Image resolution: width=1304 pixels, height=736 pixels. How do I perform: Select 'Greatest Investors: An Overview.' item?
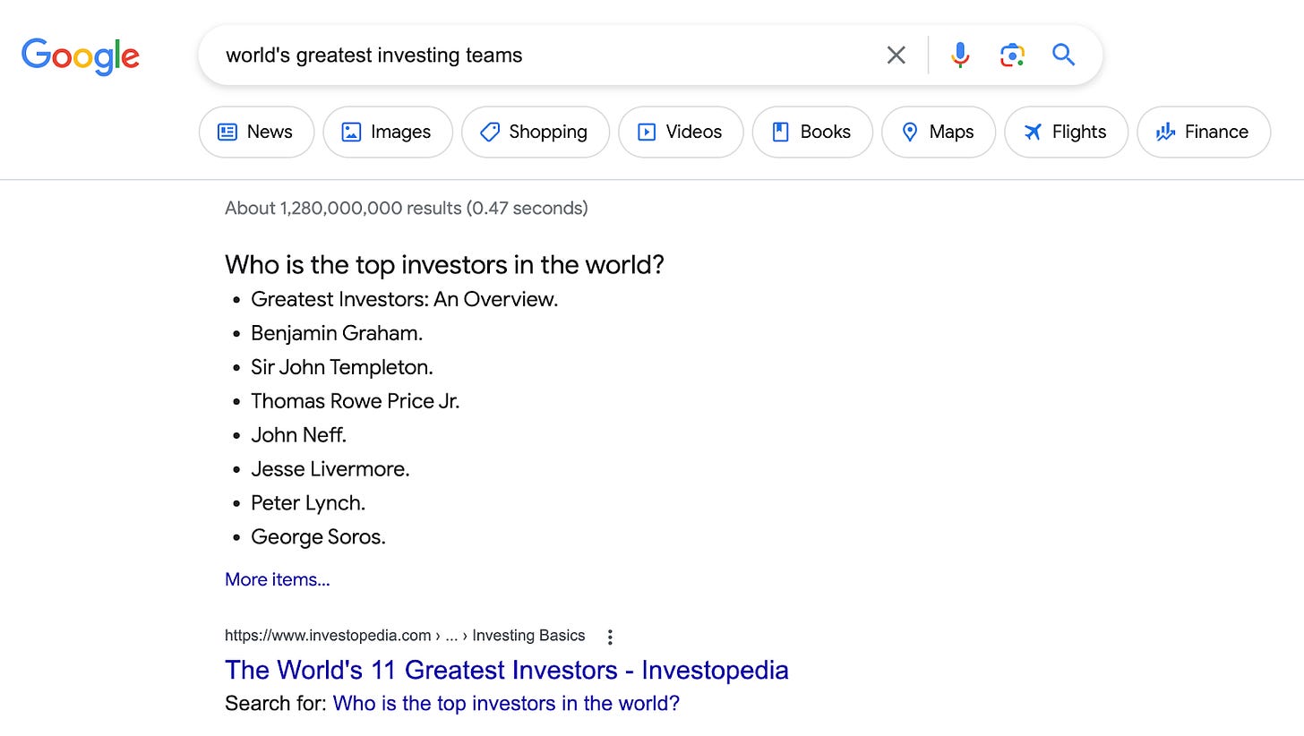click(405, 299)
